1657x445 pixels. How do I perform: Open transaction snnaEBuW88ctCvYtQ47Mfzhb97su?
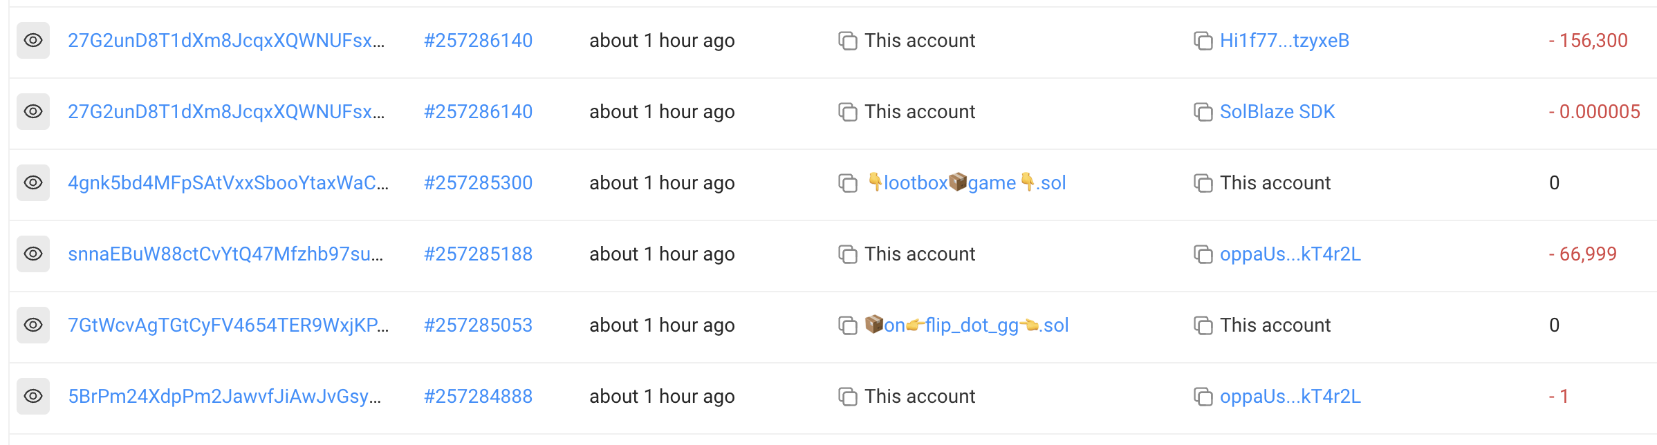click(x=225, y=254)
